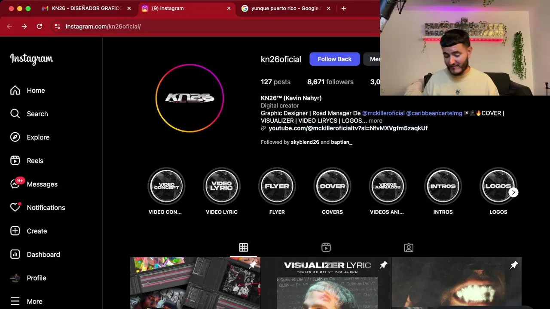Click the 127 posts count

tap(275, 82)
